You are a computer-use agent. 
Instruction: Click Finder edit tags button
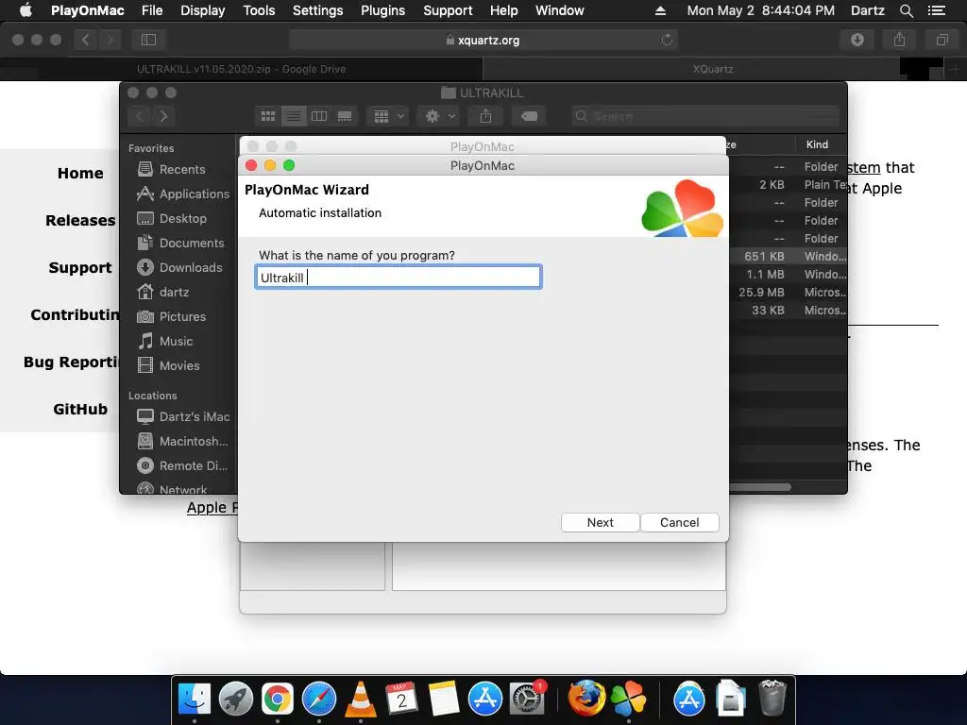pyautogui.click(x=529, y=116)
